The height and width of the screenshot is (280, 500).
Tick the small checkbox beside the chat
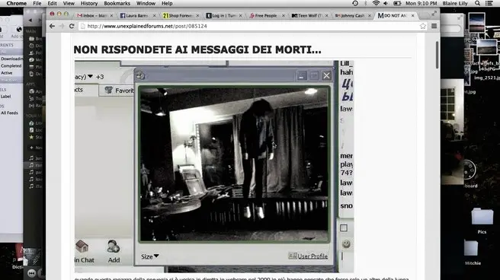(344, 228)
